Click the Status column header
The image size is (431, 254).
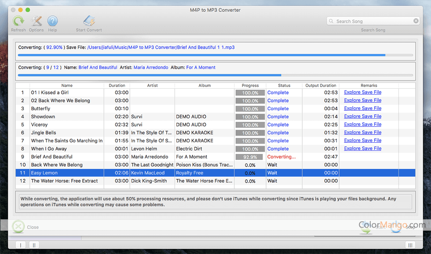[x=284, y=86]
